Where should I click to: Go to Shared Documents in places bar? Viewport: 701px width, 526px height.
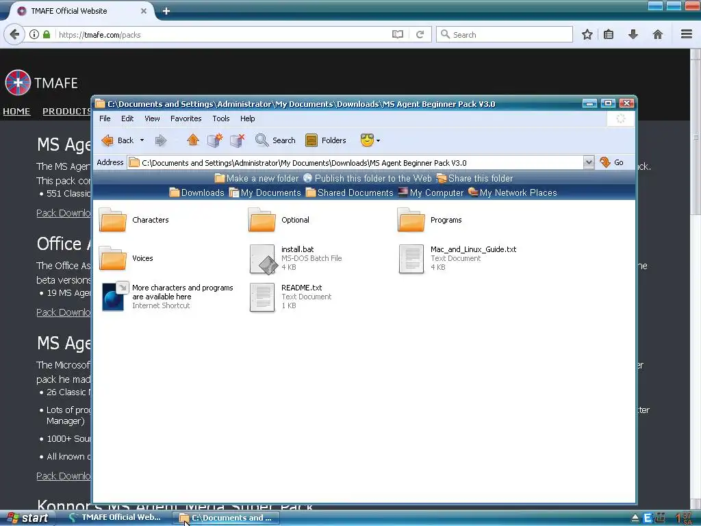tap(350, 192)
